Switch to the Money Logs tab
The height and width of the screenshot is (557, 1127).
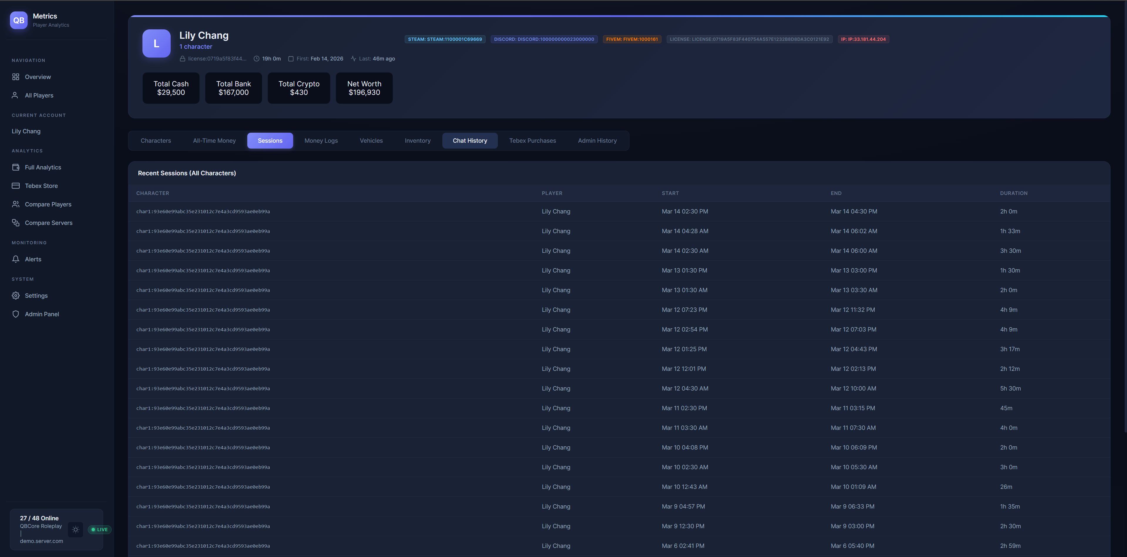point(321,141)
